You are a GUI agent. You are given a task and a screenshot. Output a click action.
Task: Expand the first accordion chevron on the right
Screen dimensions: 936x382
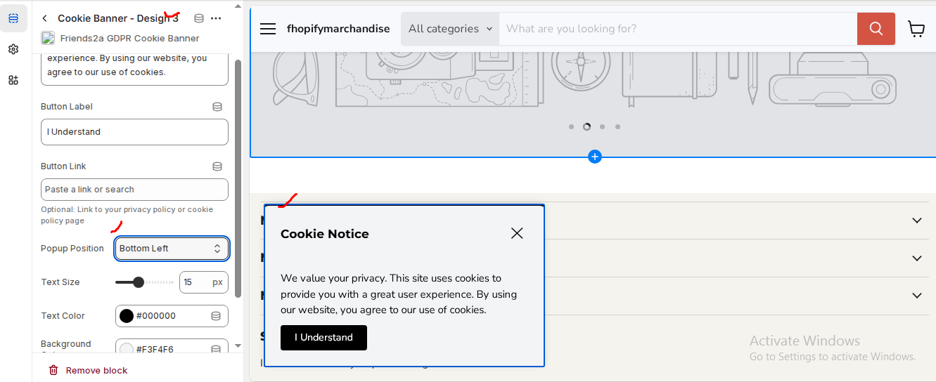(916, 220)
